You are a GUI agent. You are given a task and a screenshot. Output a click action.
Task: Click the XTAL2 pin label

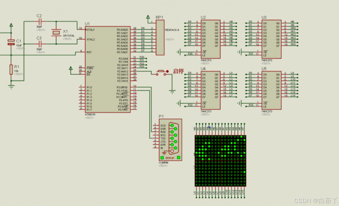coord(91,39)
